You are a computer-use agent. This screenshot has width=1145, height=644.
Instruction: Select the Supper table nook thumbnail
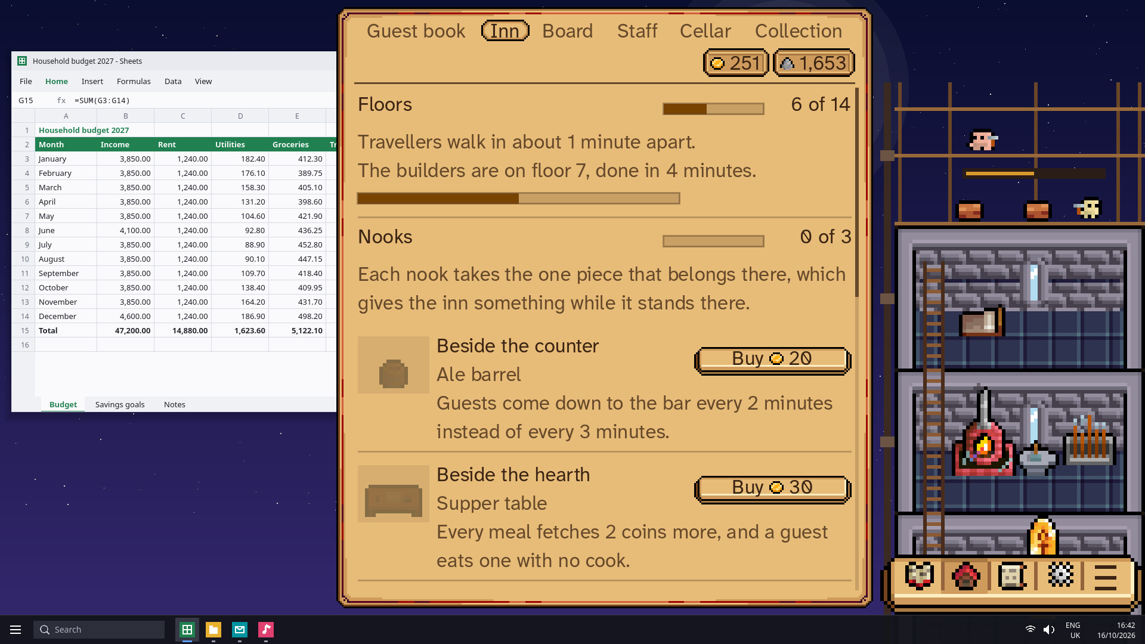click(x=394, y=494)
